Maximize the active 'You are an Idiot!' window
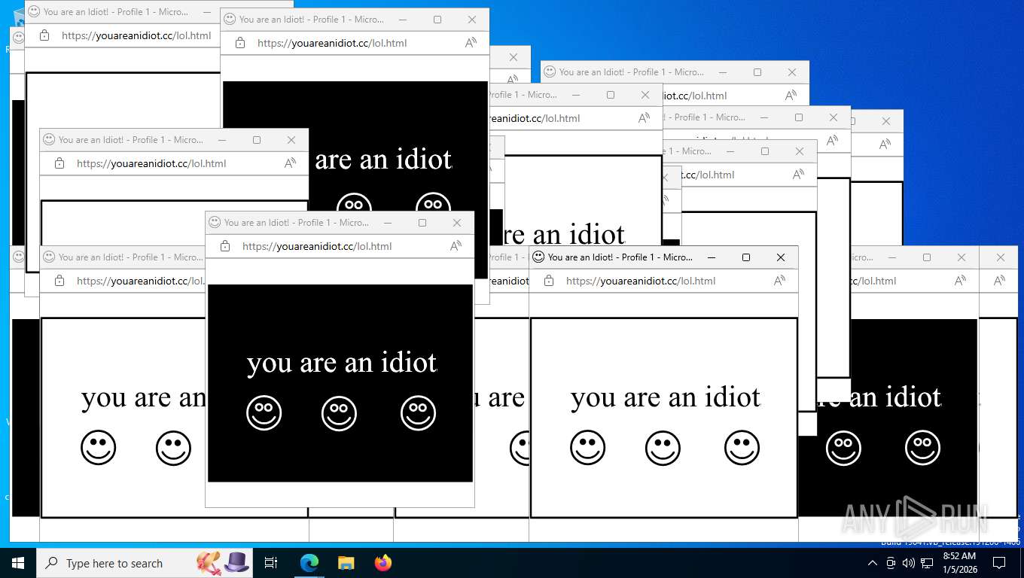Screen dimensions: 1024x578 pyautogui.click(x=746, y=257)
